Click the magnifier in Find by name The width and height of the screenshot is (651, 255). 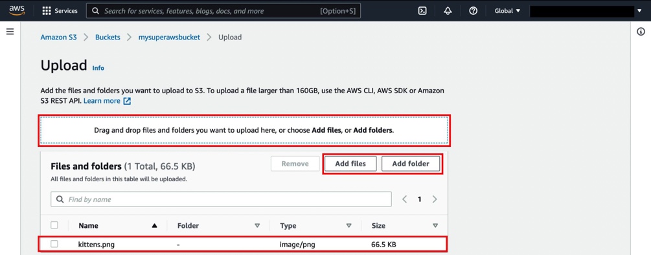[60, 199]
